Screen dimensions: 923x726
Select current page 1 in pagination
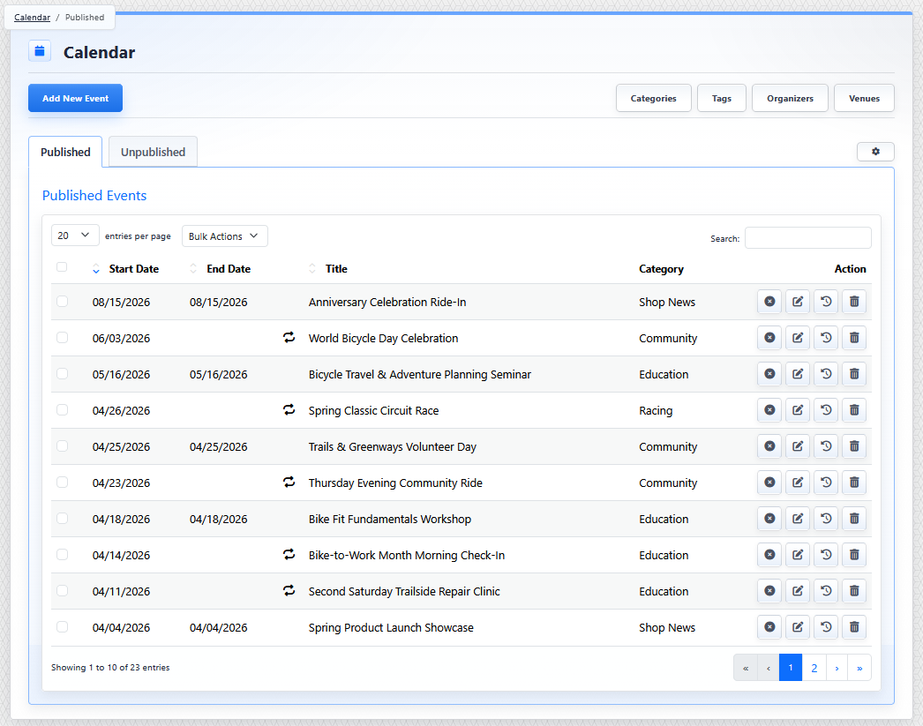click(791, 668)
